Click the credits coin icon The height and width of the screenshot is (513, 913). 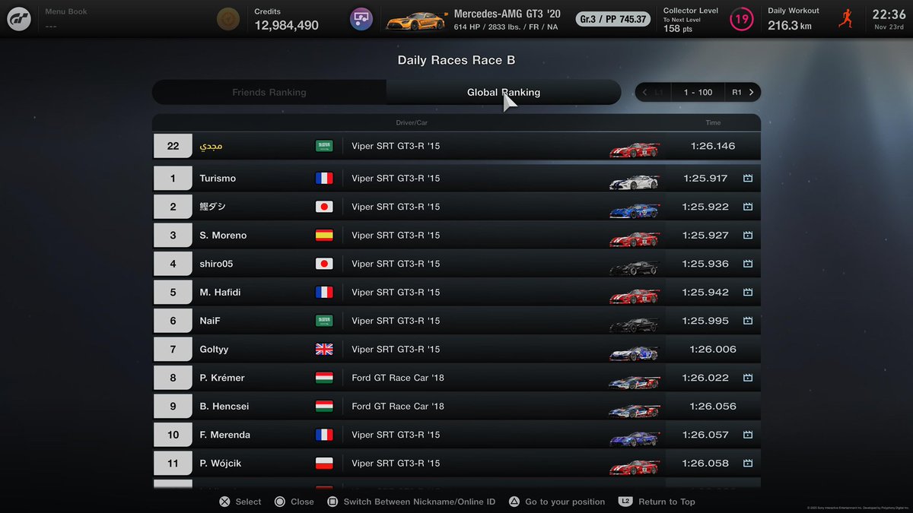(x=227, y=19)
